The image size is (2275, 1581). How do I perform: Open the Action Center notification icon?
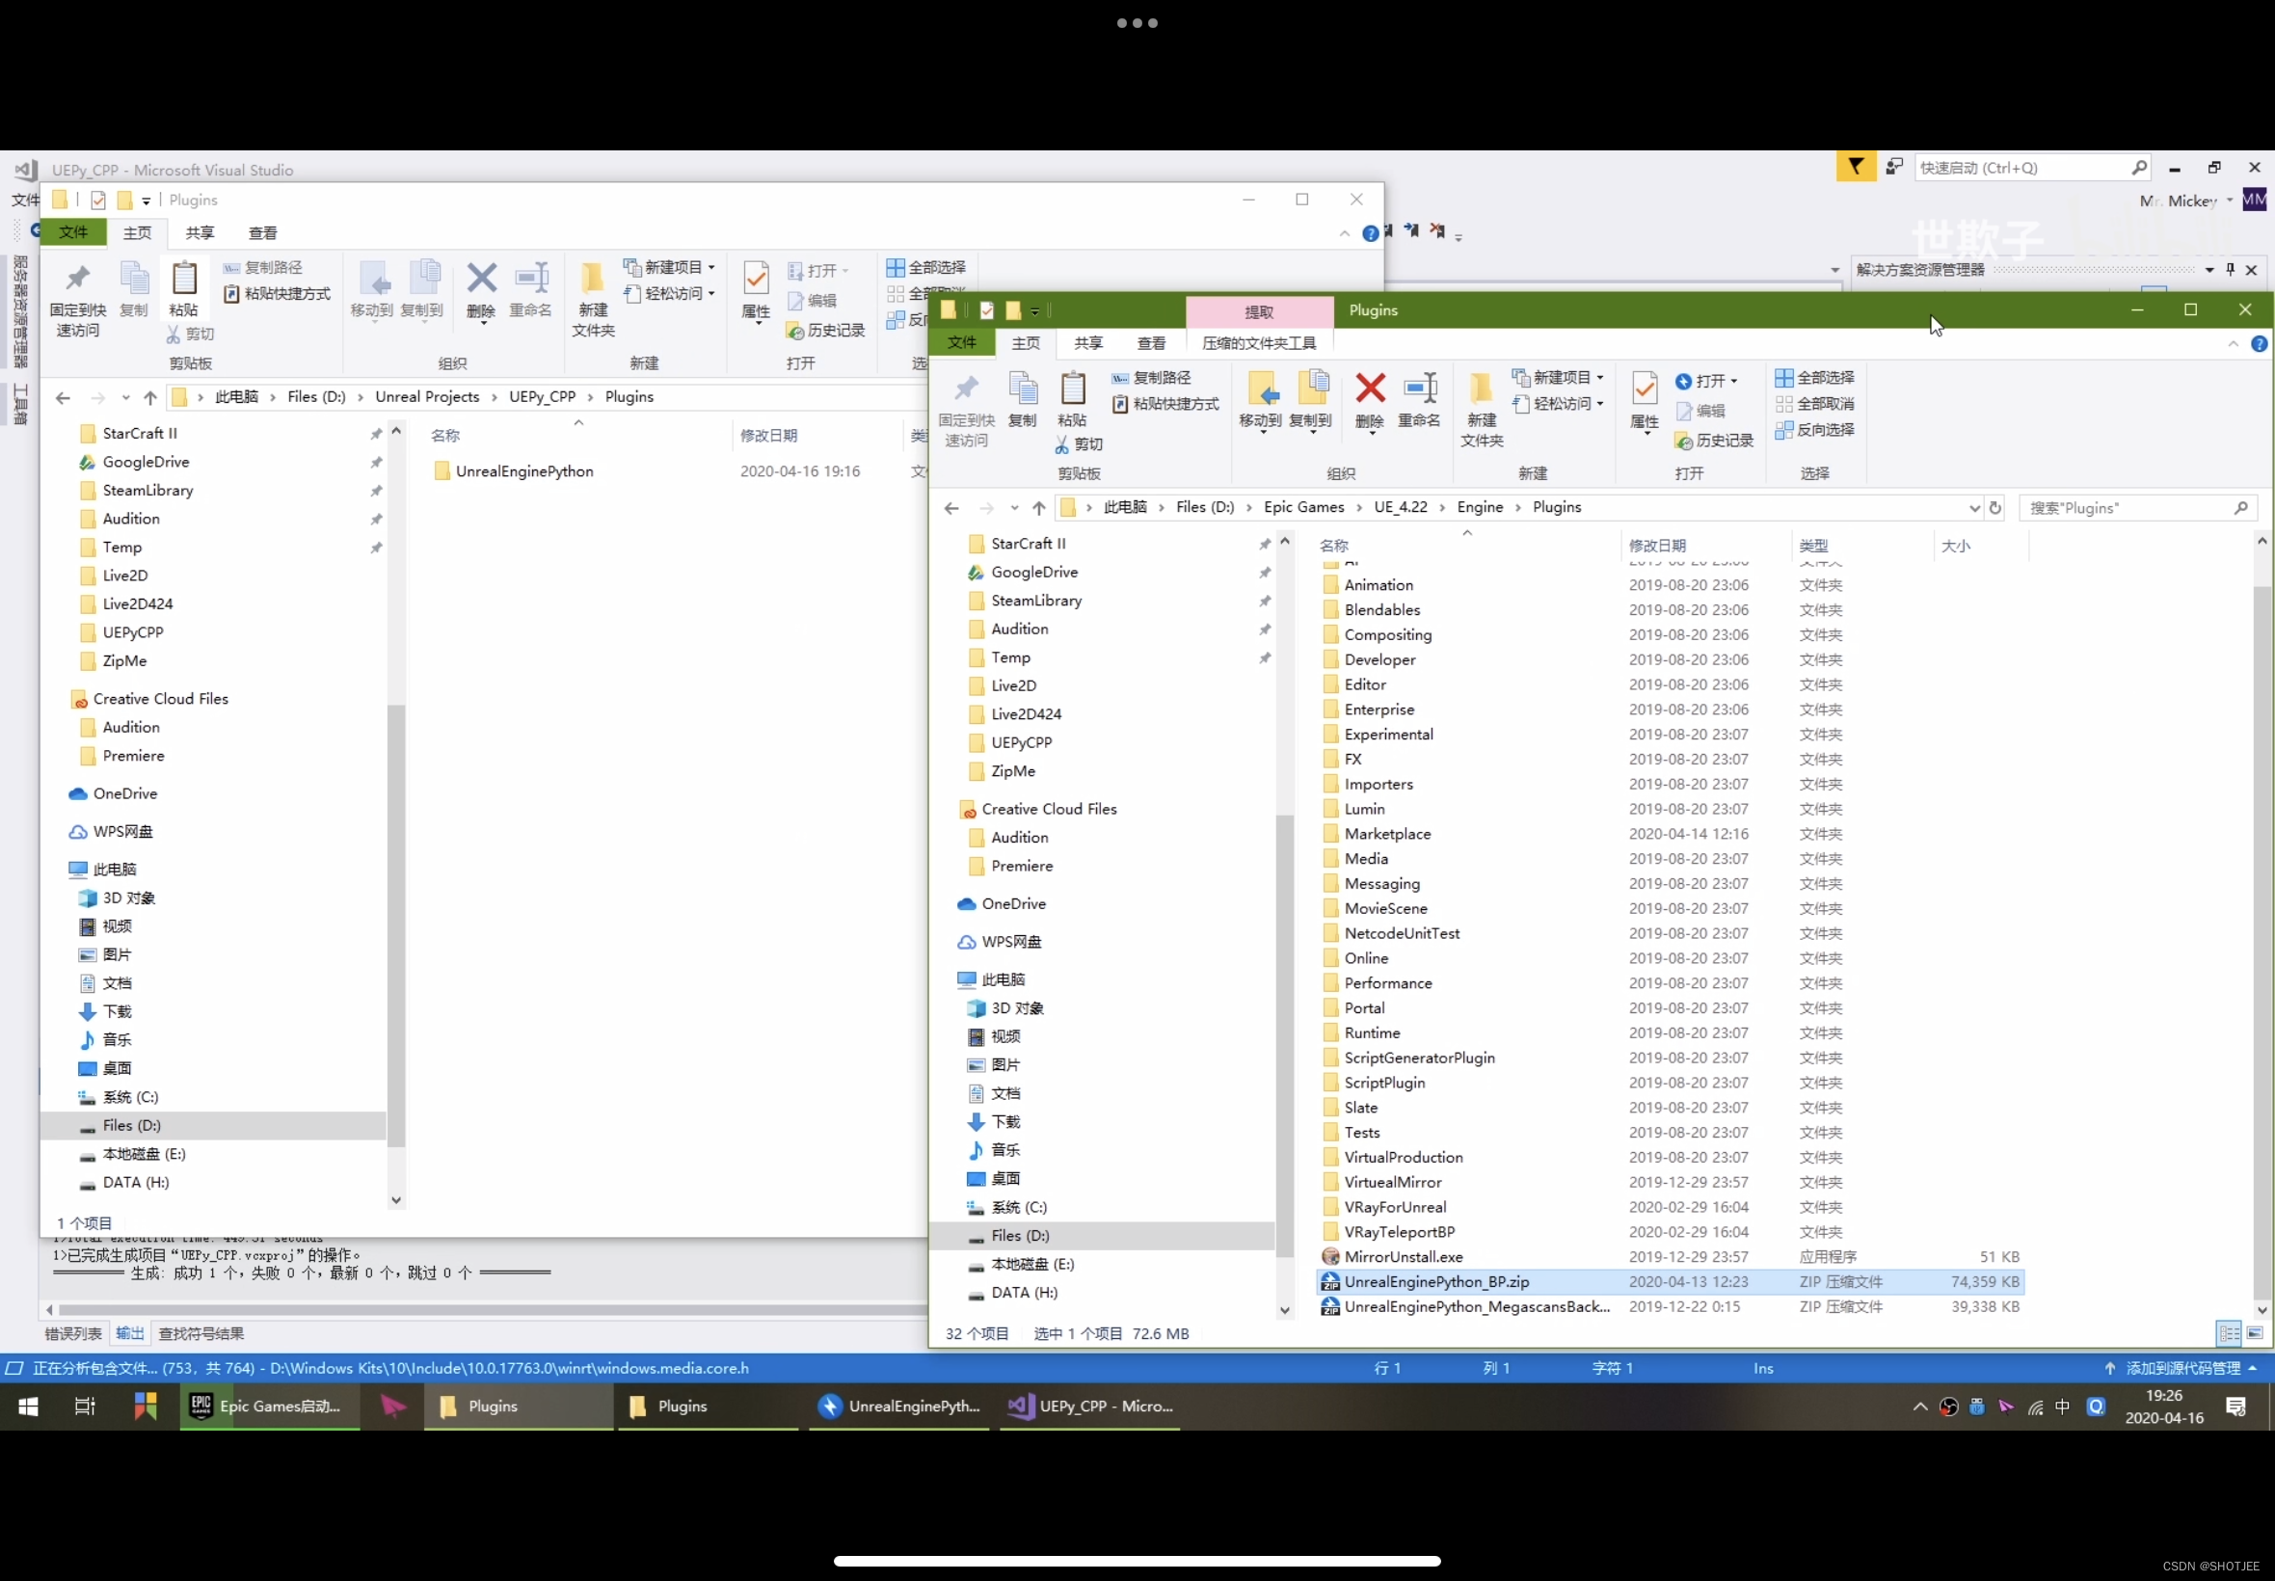[2235, 1406]
